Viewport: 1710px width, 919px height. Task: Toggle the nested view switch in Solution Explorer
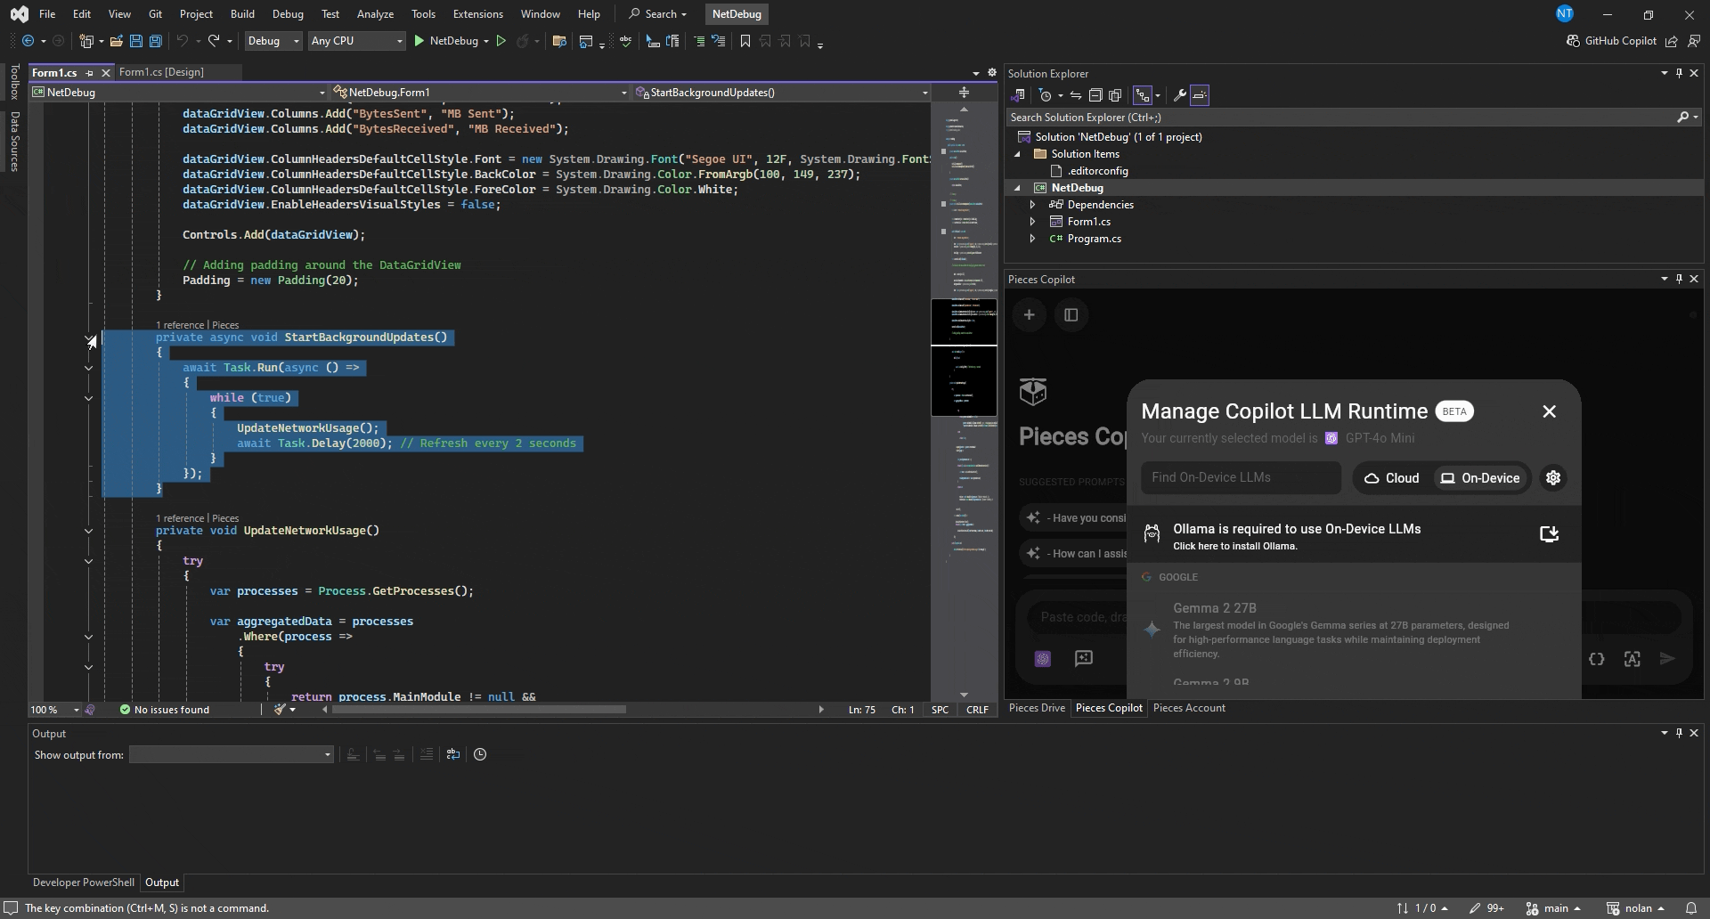(x=1143, y=95)
